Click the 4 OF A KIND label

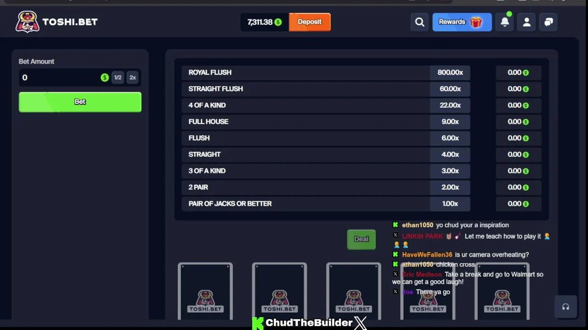pos(207,105)
